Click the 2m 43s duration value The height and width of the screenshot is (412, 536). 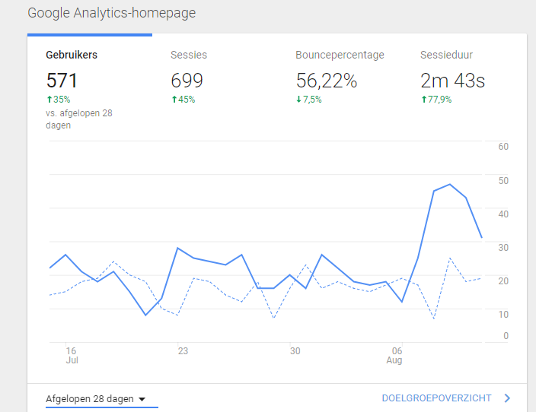(452, 81)
